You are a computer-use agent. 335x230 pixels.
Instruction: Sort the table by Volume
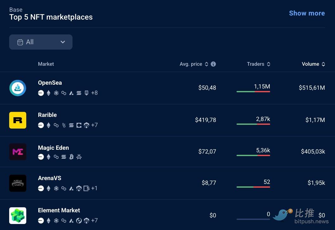(x=323, y=64)
